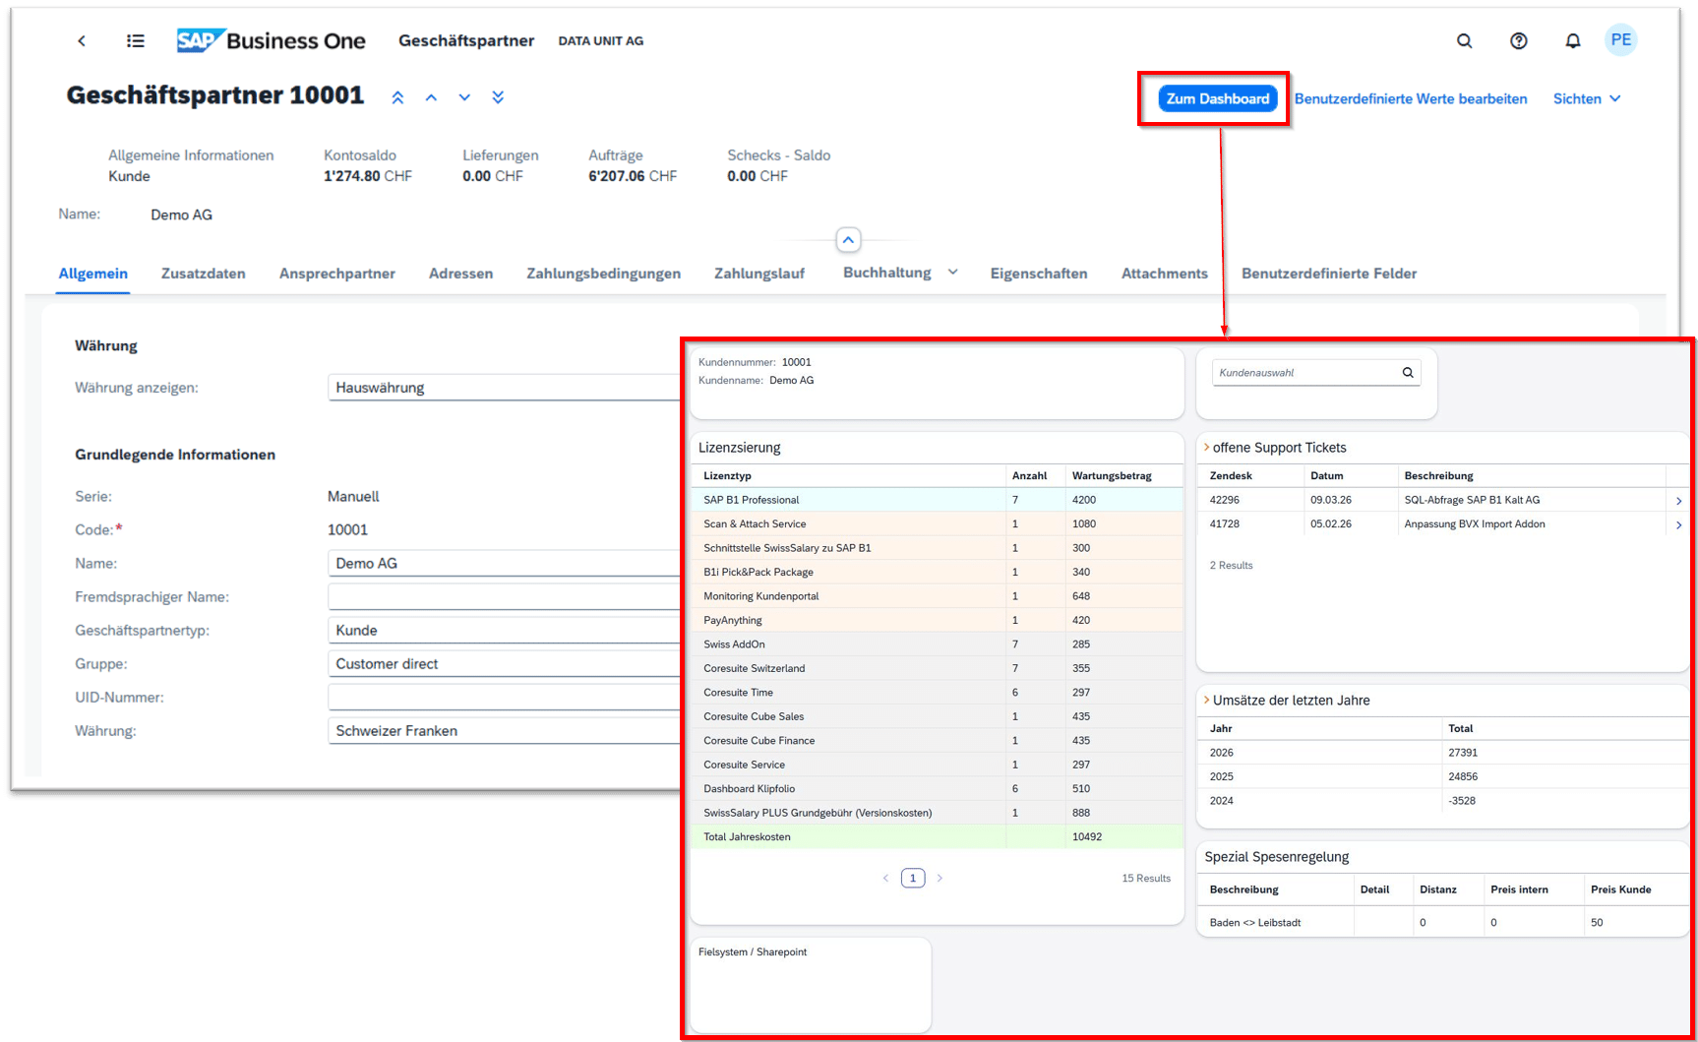Expand the Buchhaltung tab dropdown arrow
Viewport: 1698px width, 1042px height.
[952, 273]
